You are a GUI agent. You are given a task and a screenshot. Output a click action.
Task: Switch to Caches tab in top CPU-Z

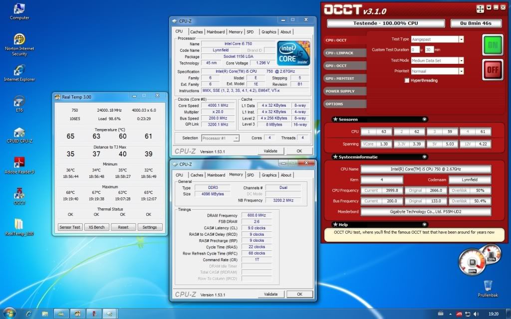(197, 32)
